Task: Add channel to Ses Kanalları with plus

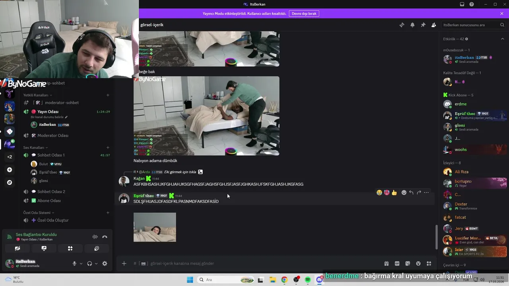Action: click(x=108, y=147)
